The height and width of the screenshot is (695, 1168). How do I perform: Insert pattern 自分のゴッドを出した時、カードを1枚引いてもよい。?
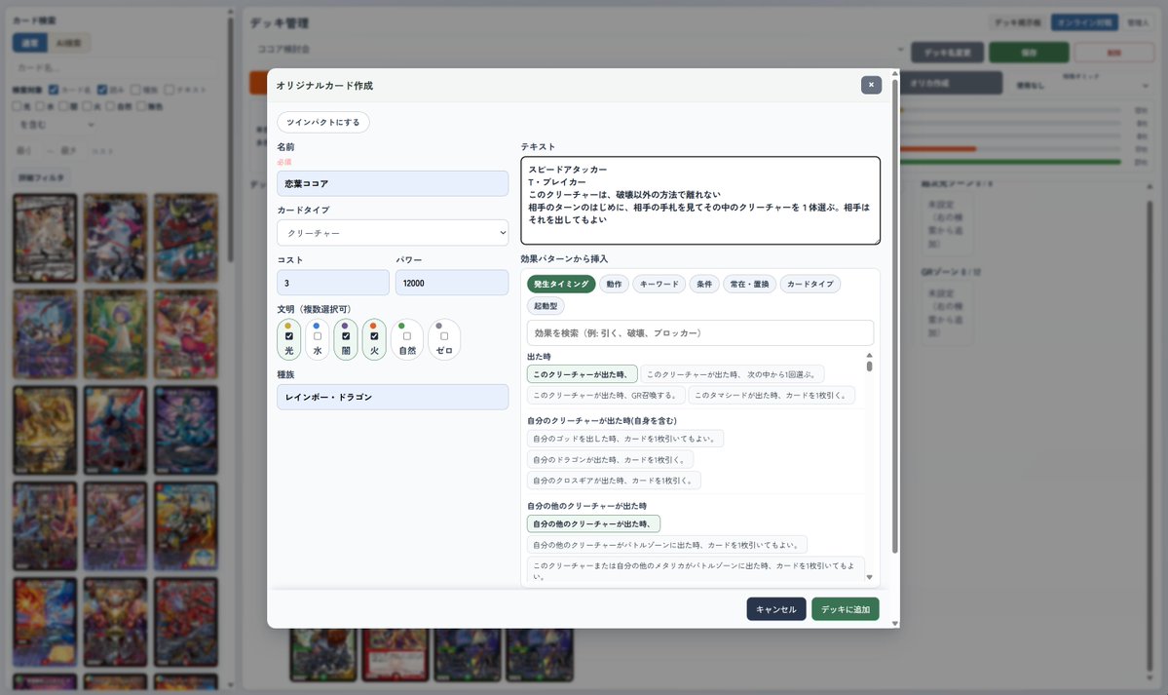[625, 439]
